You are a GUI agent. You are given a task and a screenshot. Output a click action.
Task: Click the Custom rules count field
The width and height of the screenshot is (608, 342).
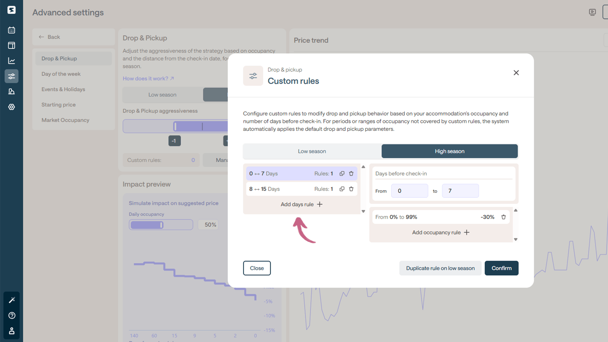pyautogui.click(x=161, y=160)
